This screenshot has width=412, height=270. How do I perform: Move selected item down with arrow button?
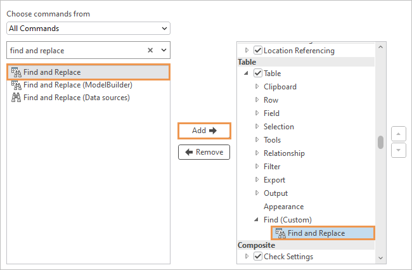pyautogui.click(x=397, y=150)
